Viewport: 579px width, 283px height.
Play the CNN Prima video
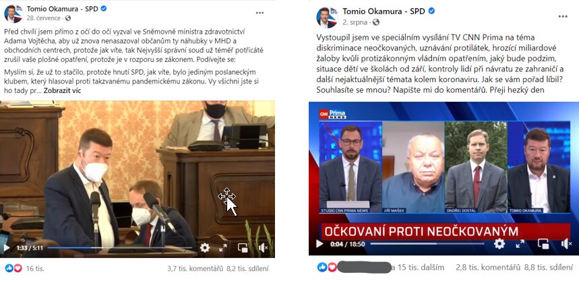(319, 244)
